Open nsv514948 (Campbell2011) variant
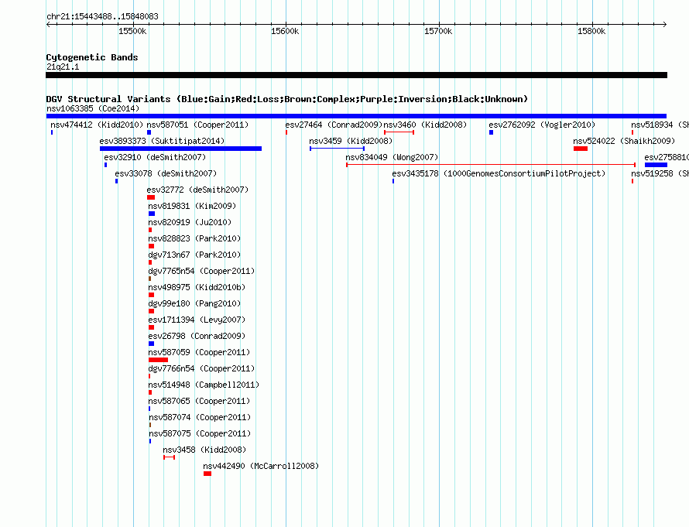689x527 pixels. [x=204, y=385]
